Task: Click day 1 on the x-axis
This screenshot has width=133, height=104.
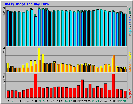Action: (x=9, y=101)
